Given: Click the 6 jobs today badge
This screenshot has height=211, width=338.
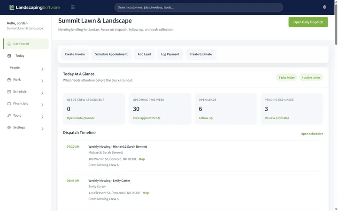Looking at the screenshot, I should click(x=286, y=77).
